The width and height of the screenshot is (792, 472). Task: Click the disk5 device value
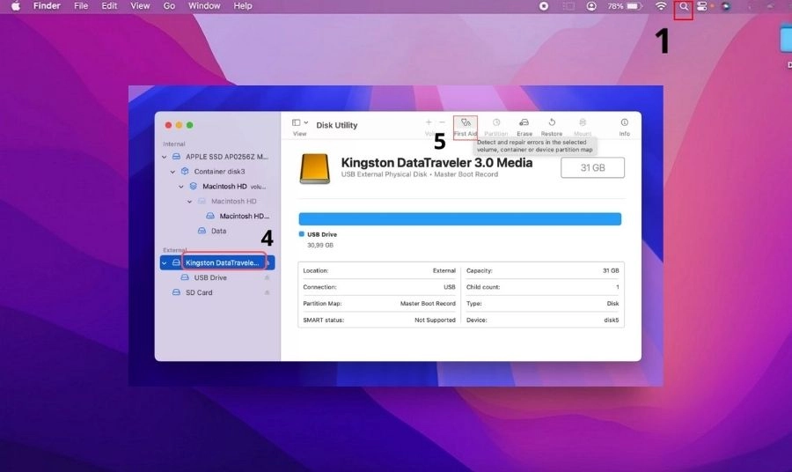[x=612, y=321]
